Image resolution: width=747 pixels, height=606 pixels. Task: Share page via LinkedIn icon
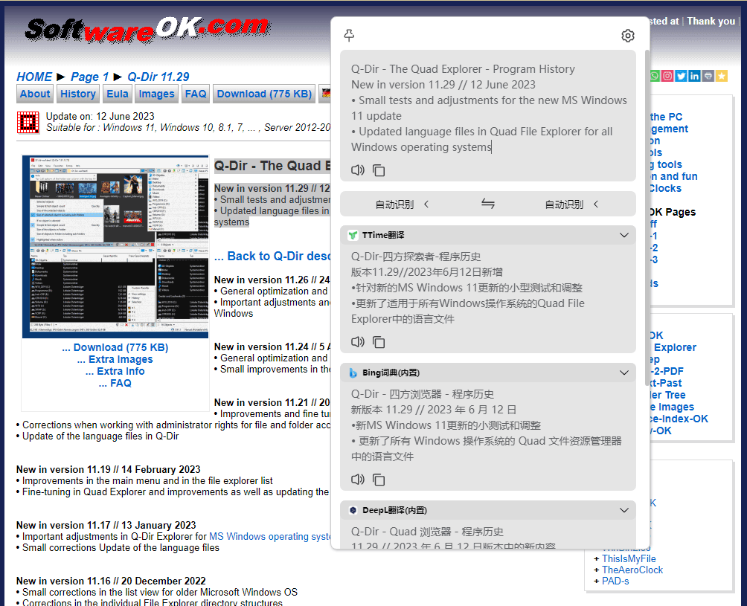(695, 76)
